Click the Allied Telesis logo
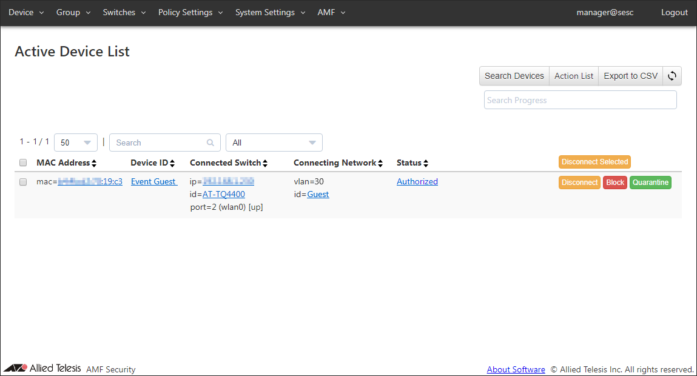 [x=42, y=368]
